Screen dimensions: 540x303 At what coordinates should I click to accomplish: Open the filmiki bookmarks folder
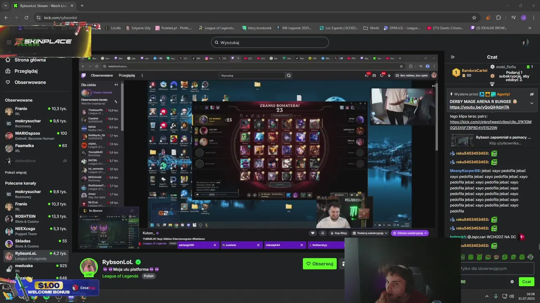[371, 28]
